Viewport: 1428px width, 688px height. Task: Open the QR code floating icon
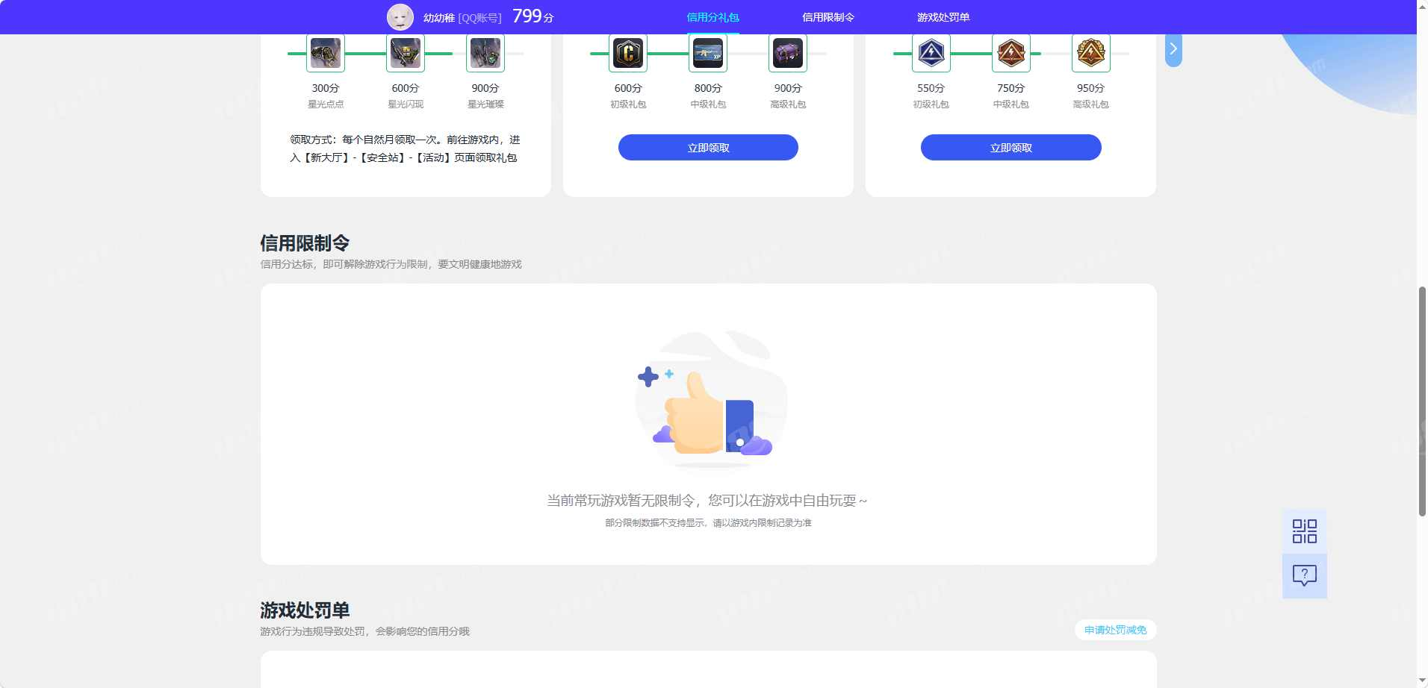pyautogui.click(x=1305, y=531)
